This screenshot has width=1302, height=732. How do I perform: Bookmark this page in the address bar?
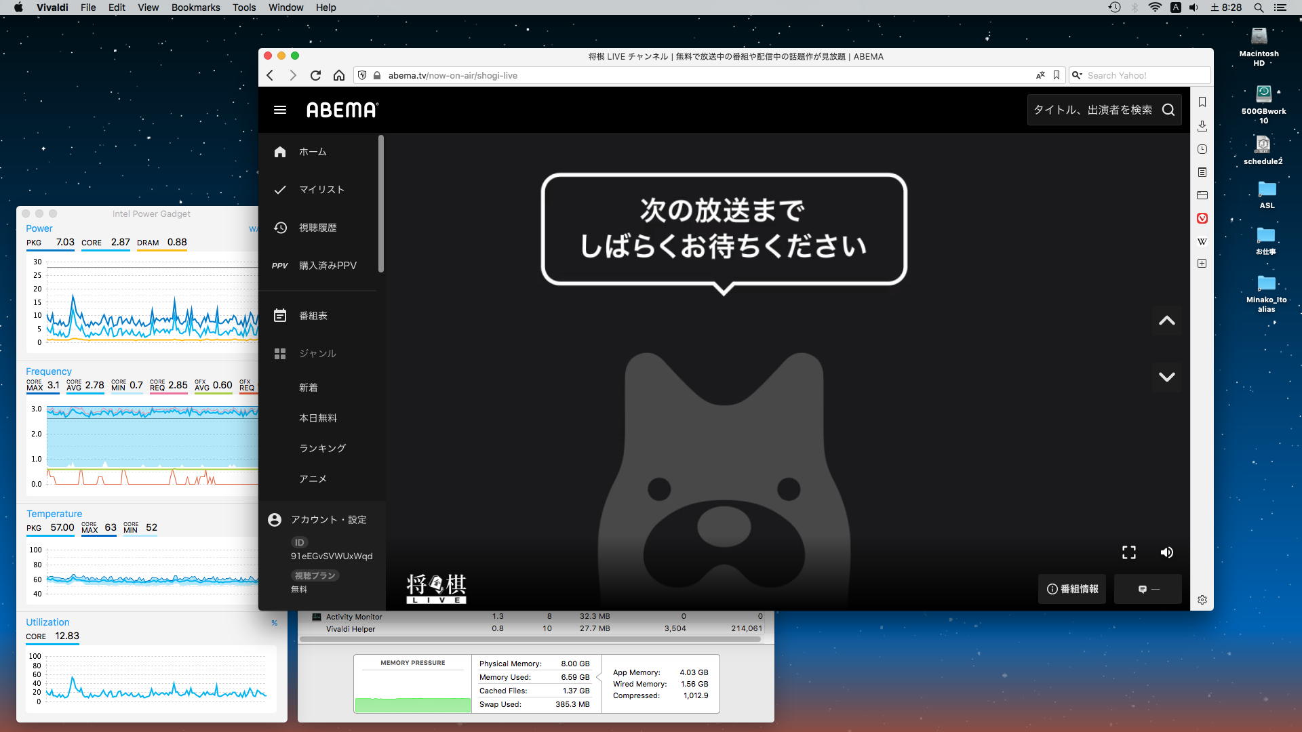1056,75
